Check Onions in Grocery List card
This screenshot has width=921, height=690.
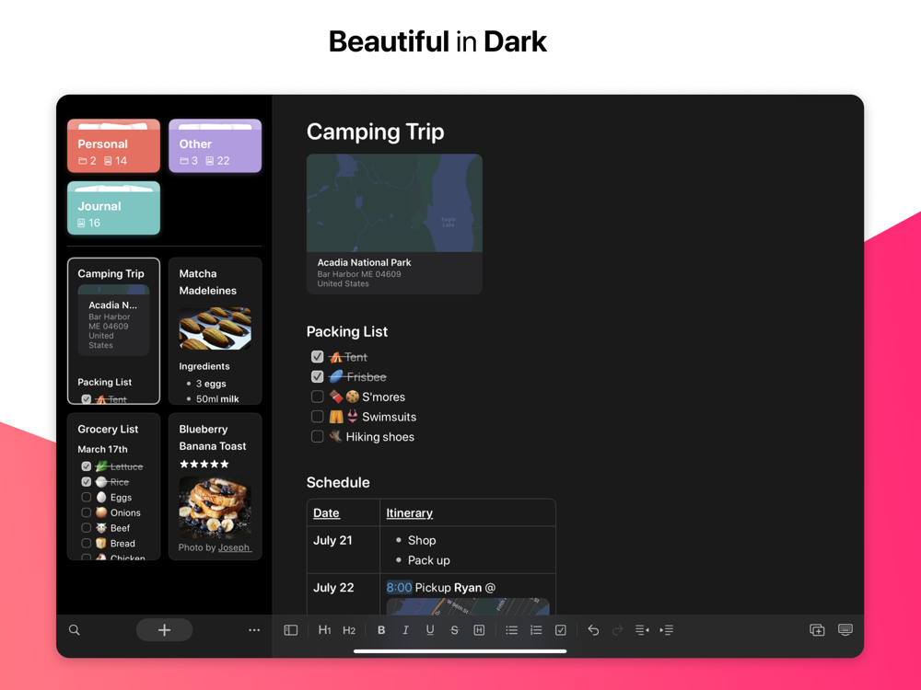pyautogui.click(x=87, y=512)
